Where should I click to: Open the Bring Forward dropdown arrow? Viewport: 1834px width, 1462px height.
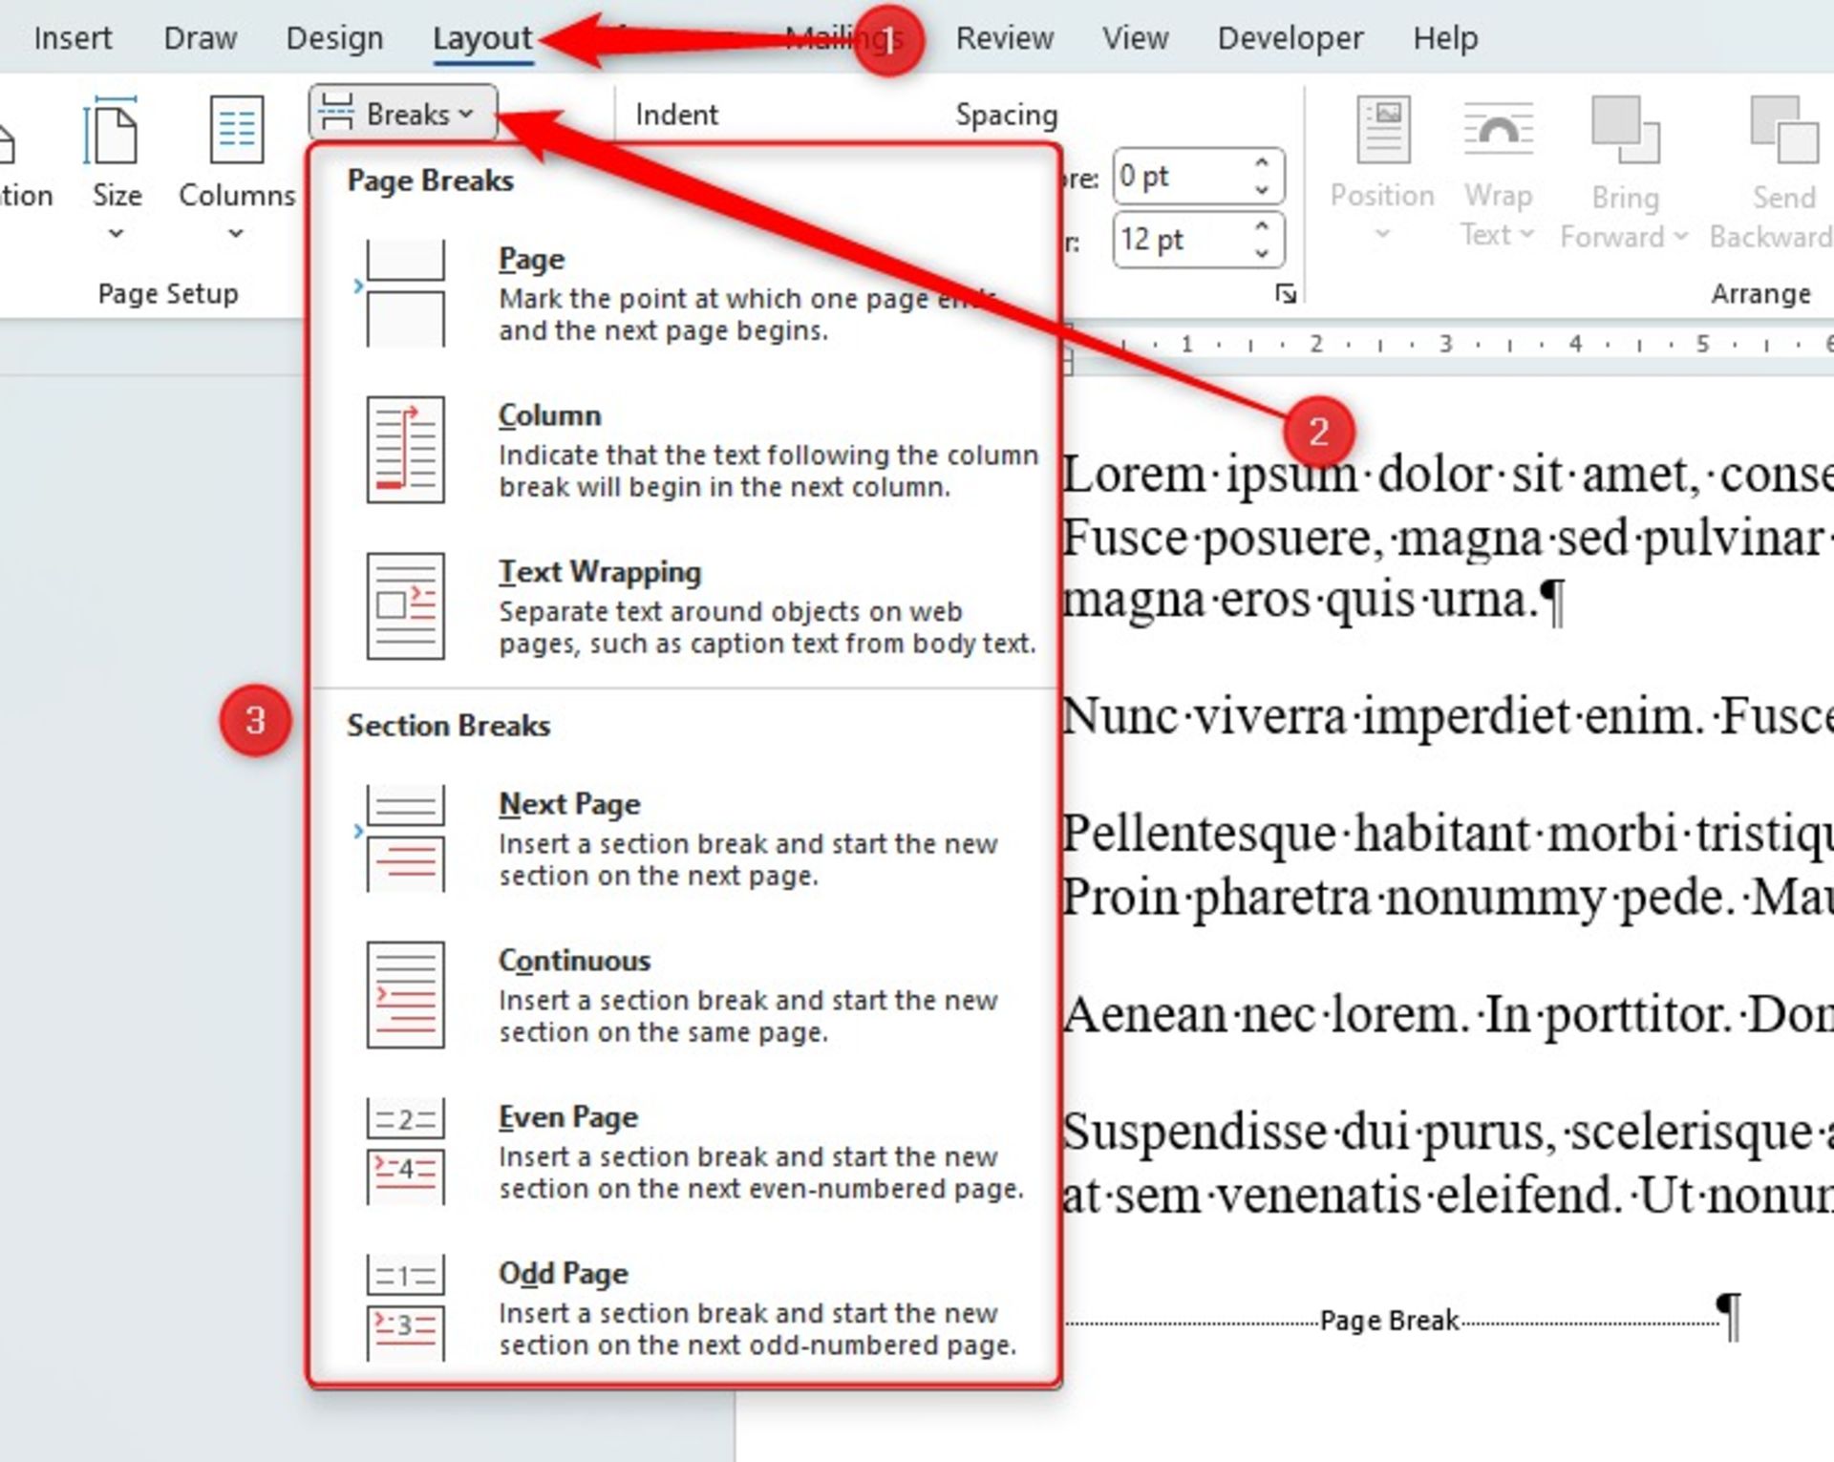(1680, 237)
